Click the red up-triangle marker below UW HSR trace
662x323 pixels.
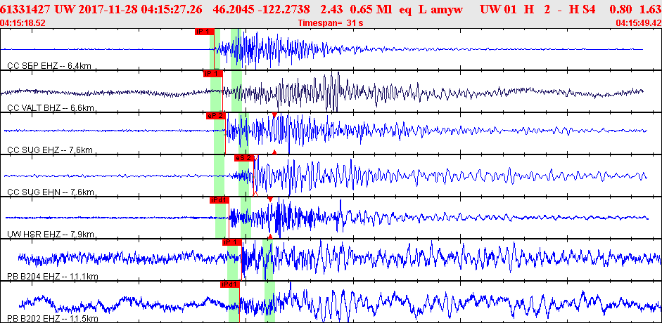click(270, 236)
